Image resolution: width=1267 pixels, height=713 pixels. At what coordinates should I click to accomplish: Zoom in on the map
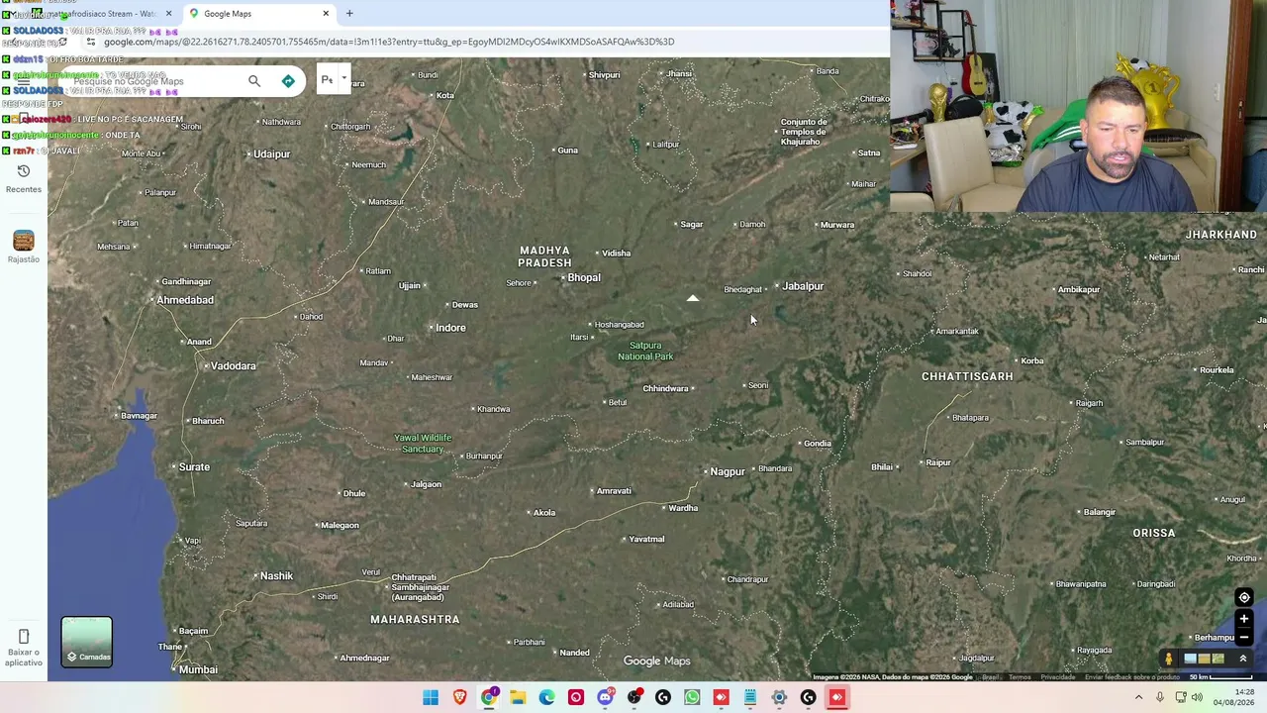[1244, 619]
